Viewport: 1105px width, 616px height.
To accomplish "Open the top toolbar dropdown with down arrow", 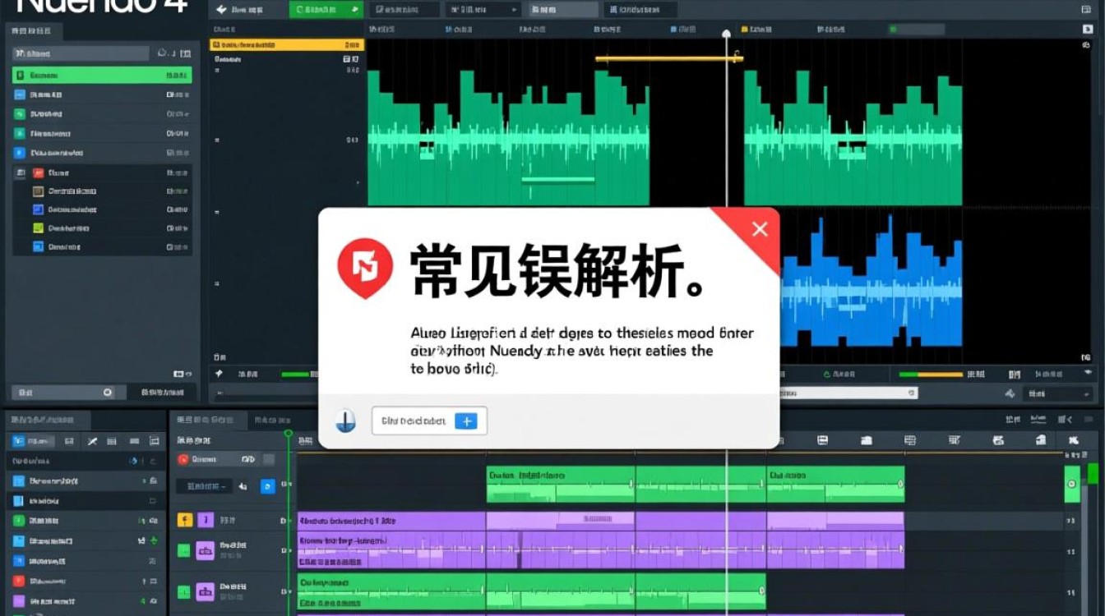I will pos(483,10).
